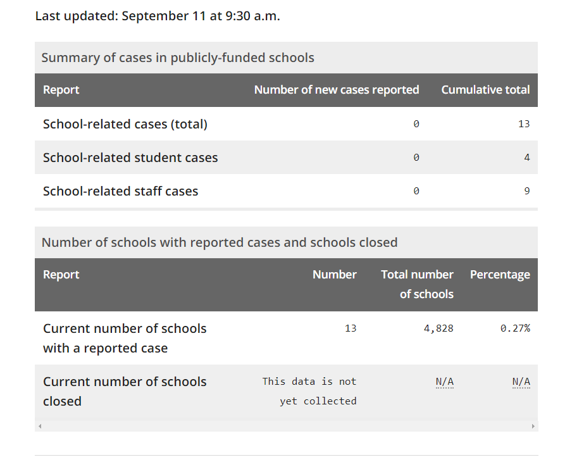Select the 'School-related student cases' row label
Screen dimensions: 584x462
[130, 158]
